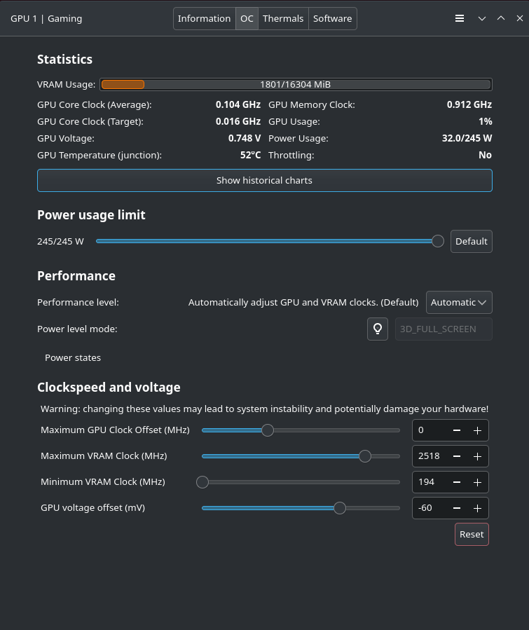Show historical charts
The height and width of the screenshot is (630, 529).
[264, 180]
